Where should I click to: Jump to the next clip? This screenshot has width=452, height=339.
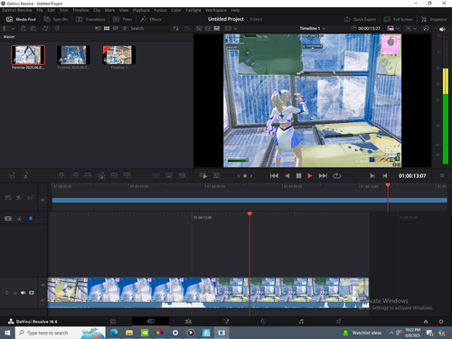click(x=323, y=175)
